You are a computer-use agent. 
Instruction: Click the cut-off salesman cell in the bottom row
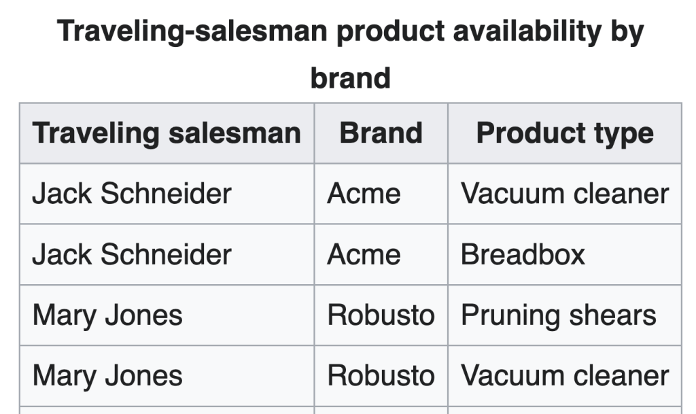[x=167, y=410]
